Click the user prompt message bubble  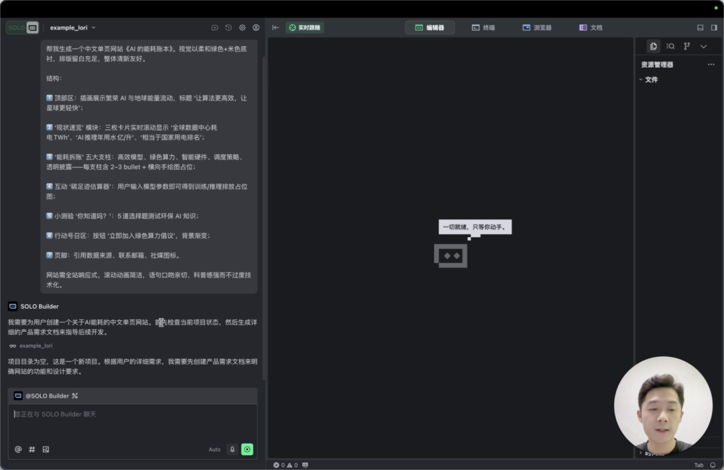(x=149, y=167)
